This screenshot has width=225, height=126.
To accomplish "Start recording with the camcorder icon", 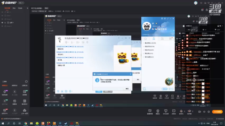I will tap(200, 112).
